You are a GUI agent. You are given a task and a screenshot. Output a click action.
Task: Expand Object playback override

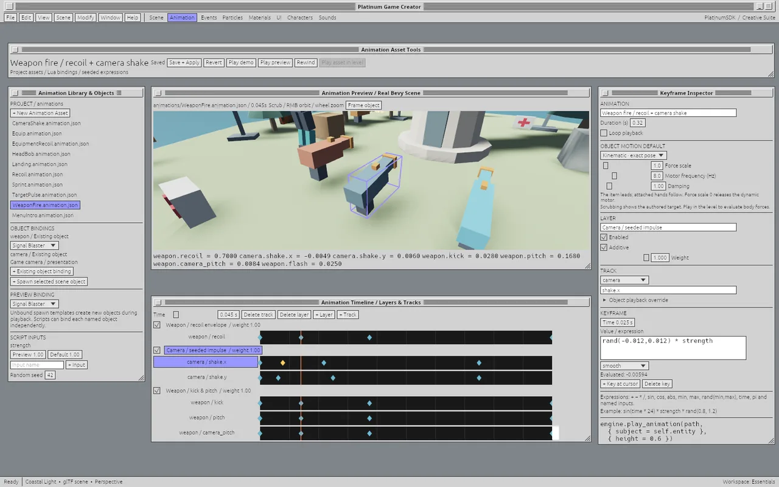(635, 300)
